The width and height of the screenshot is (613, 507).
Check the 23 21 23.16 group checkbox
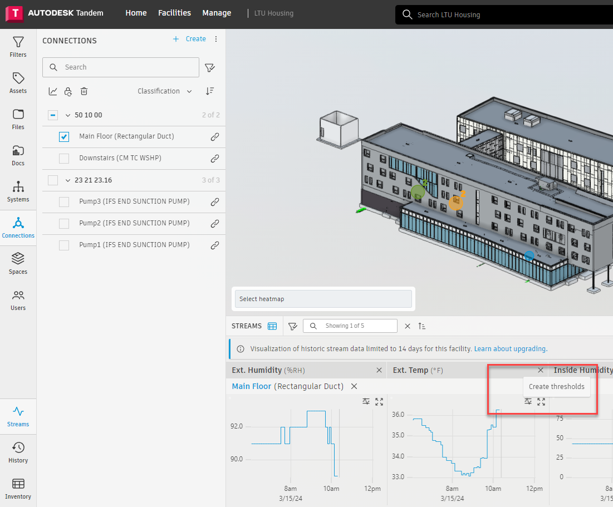(x=53, y=180)
